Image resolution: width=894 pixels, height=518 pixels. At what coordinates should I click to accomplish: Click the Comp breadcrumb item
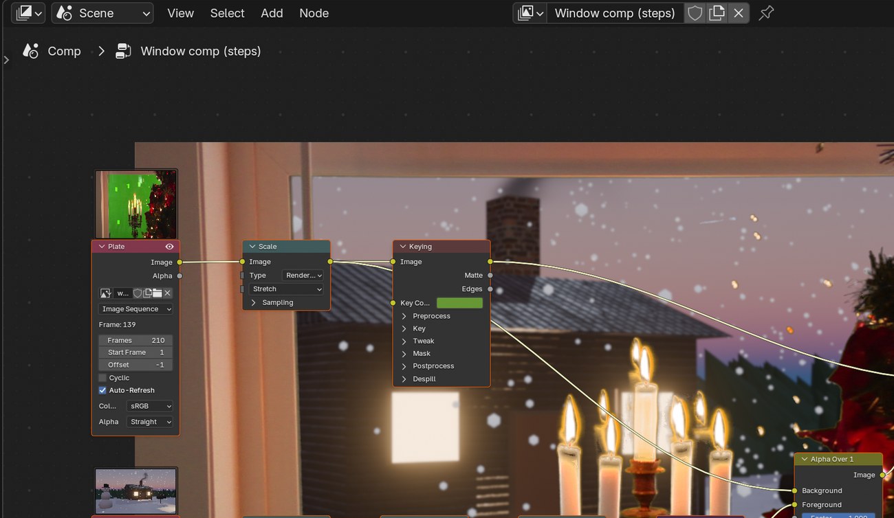(x=64, y=51)
